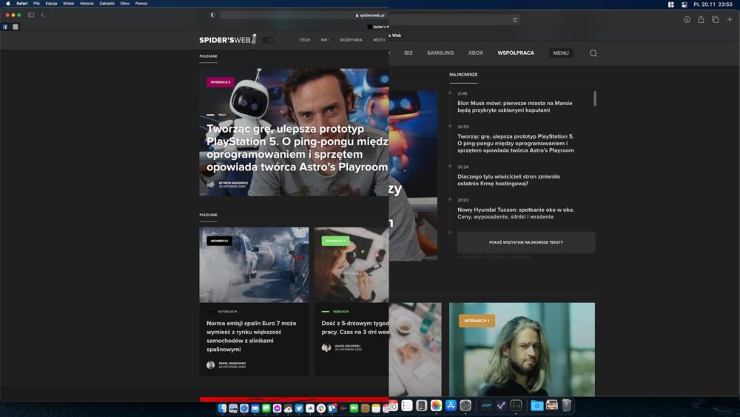Open Apple menu
Screen dimensions: 740x417
(8, 3)
